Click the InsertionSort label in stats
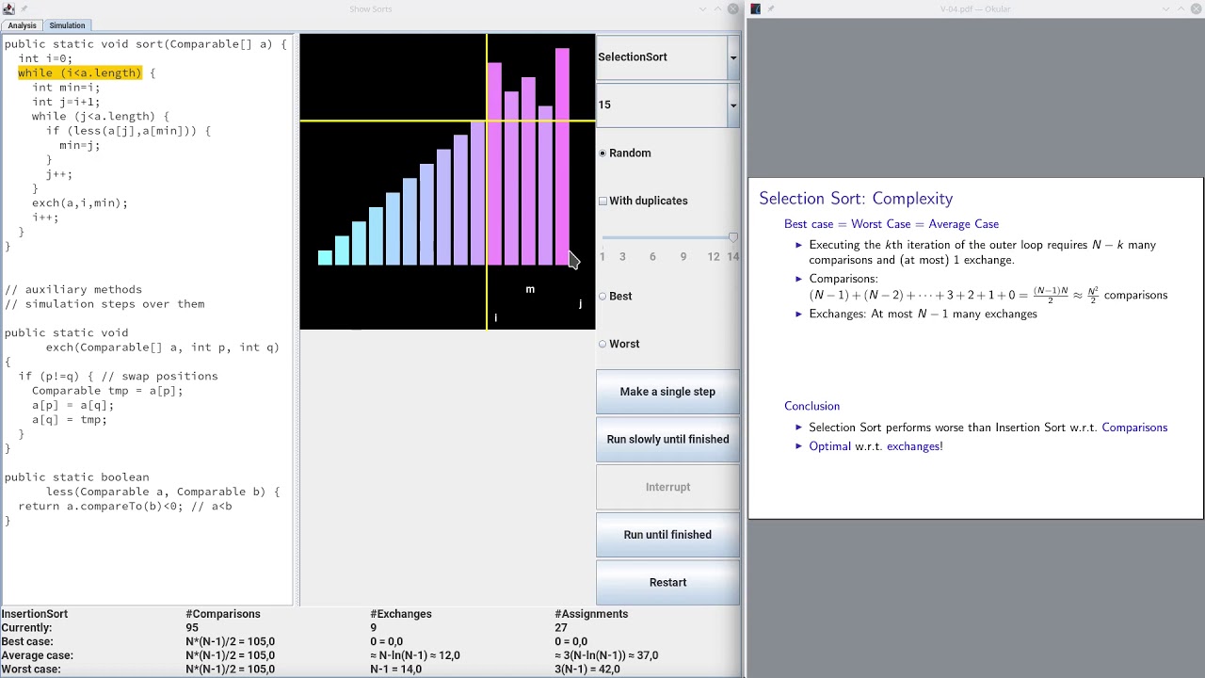Screen dimensions: 1205x678 pyautogui.click(x=35, y=614)
